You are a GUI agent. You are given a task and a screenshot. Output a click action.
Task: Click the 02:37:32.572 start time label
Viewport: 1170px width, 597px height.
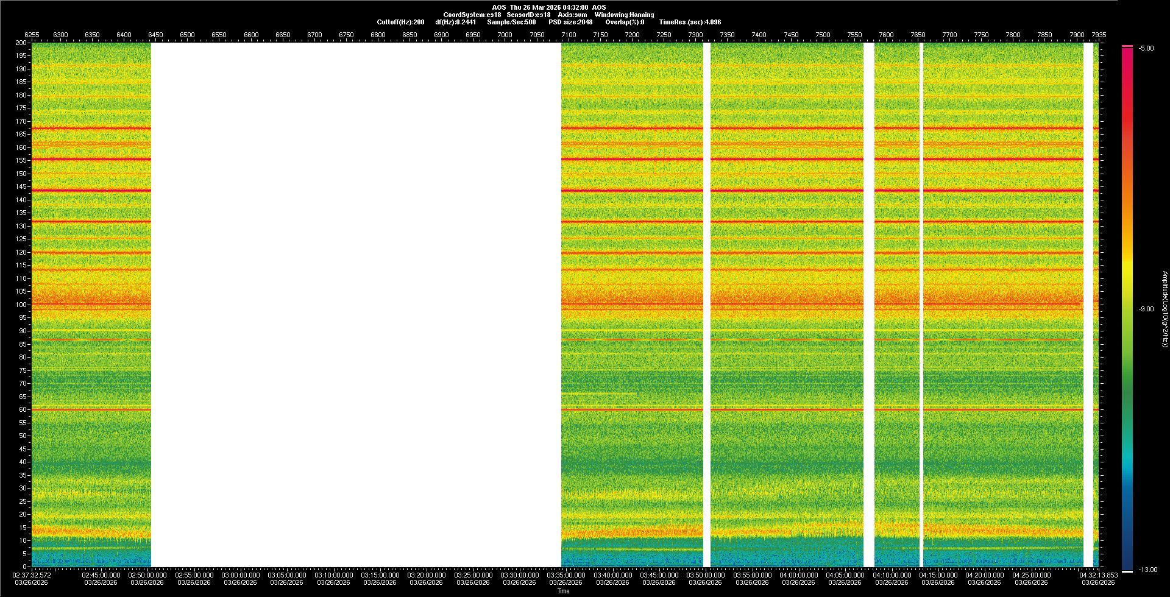(32, 575)
